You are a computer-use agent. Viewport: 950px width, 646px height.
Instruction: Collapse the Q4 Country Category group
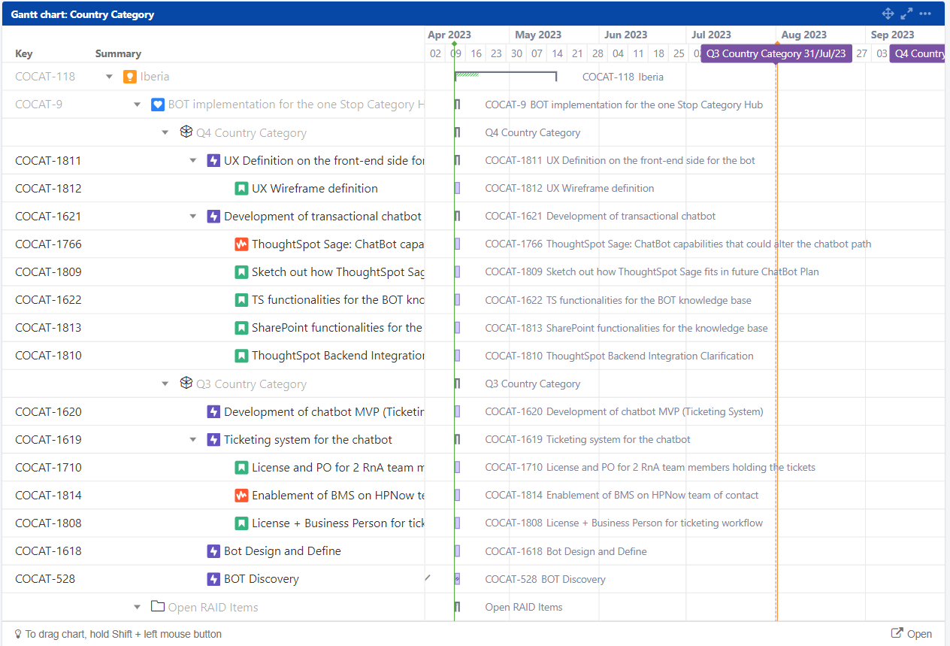(165, 133)
